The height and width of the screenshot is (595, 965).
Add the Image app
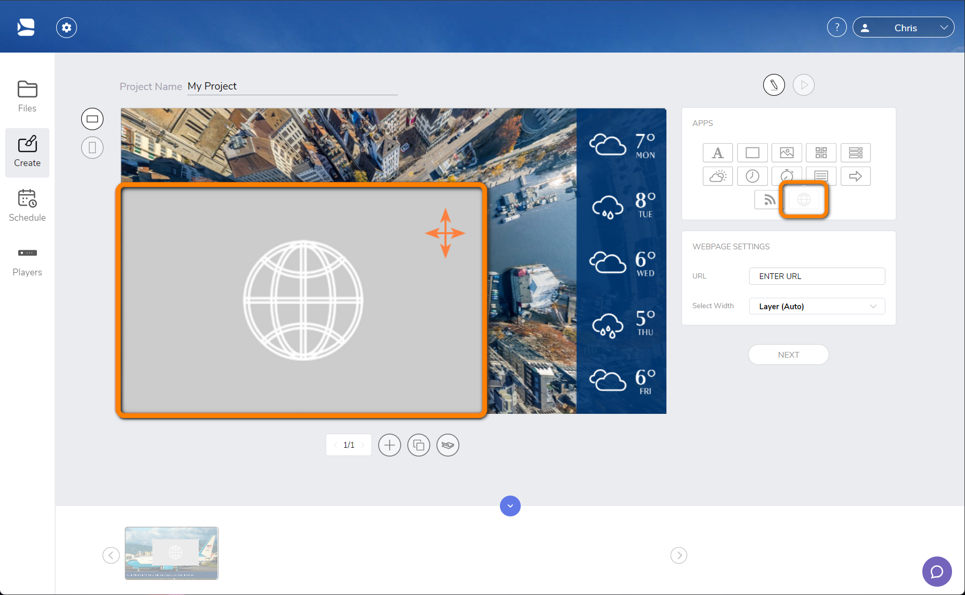(x=787, y=153)
